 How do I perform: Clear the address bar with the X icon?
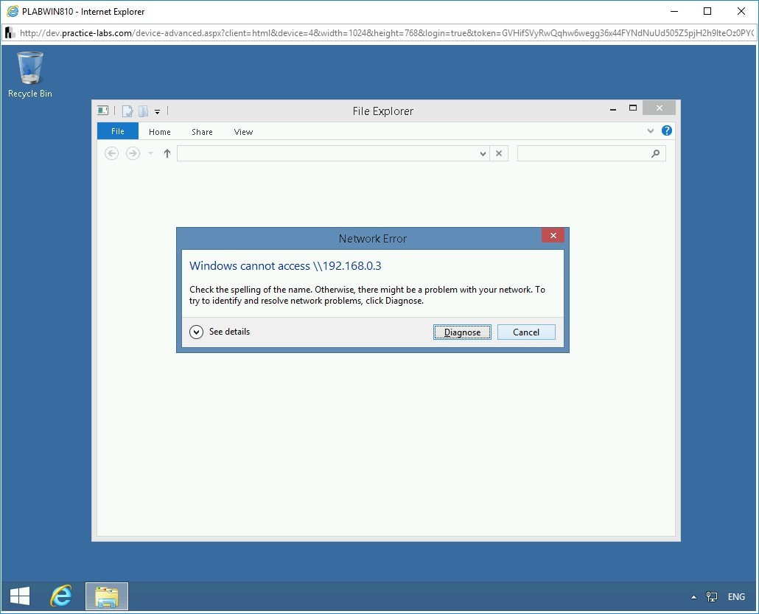click(499, 153)
